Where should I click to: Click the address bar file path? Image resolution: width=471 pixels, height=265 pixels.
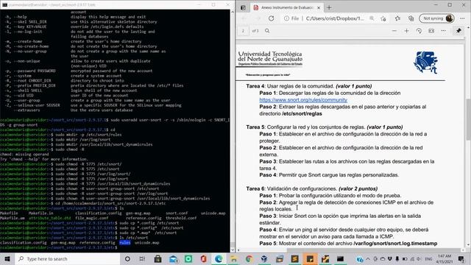pyautogui.click(x=335, y=18)
